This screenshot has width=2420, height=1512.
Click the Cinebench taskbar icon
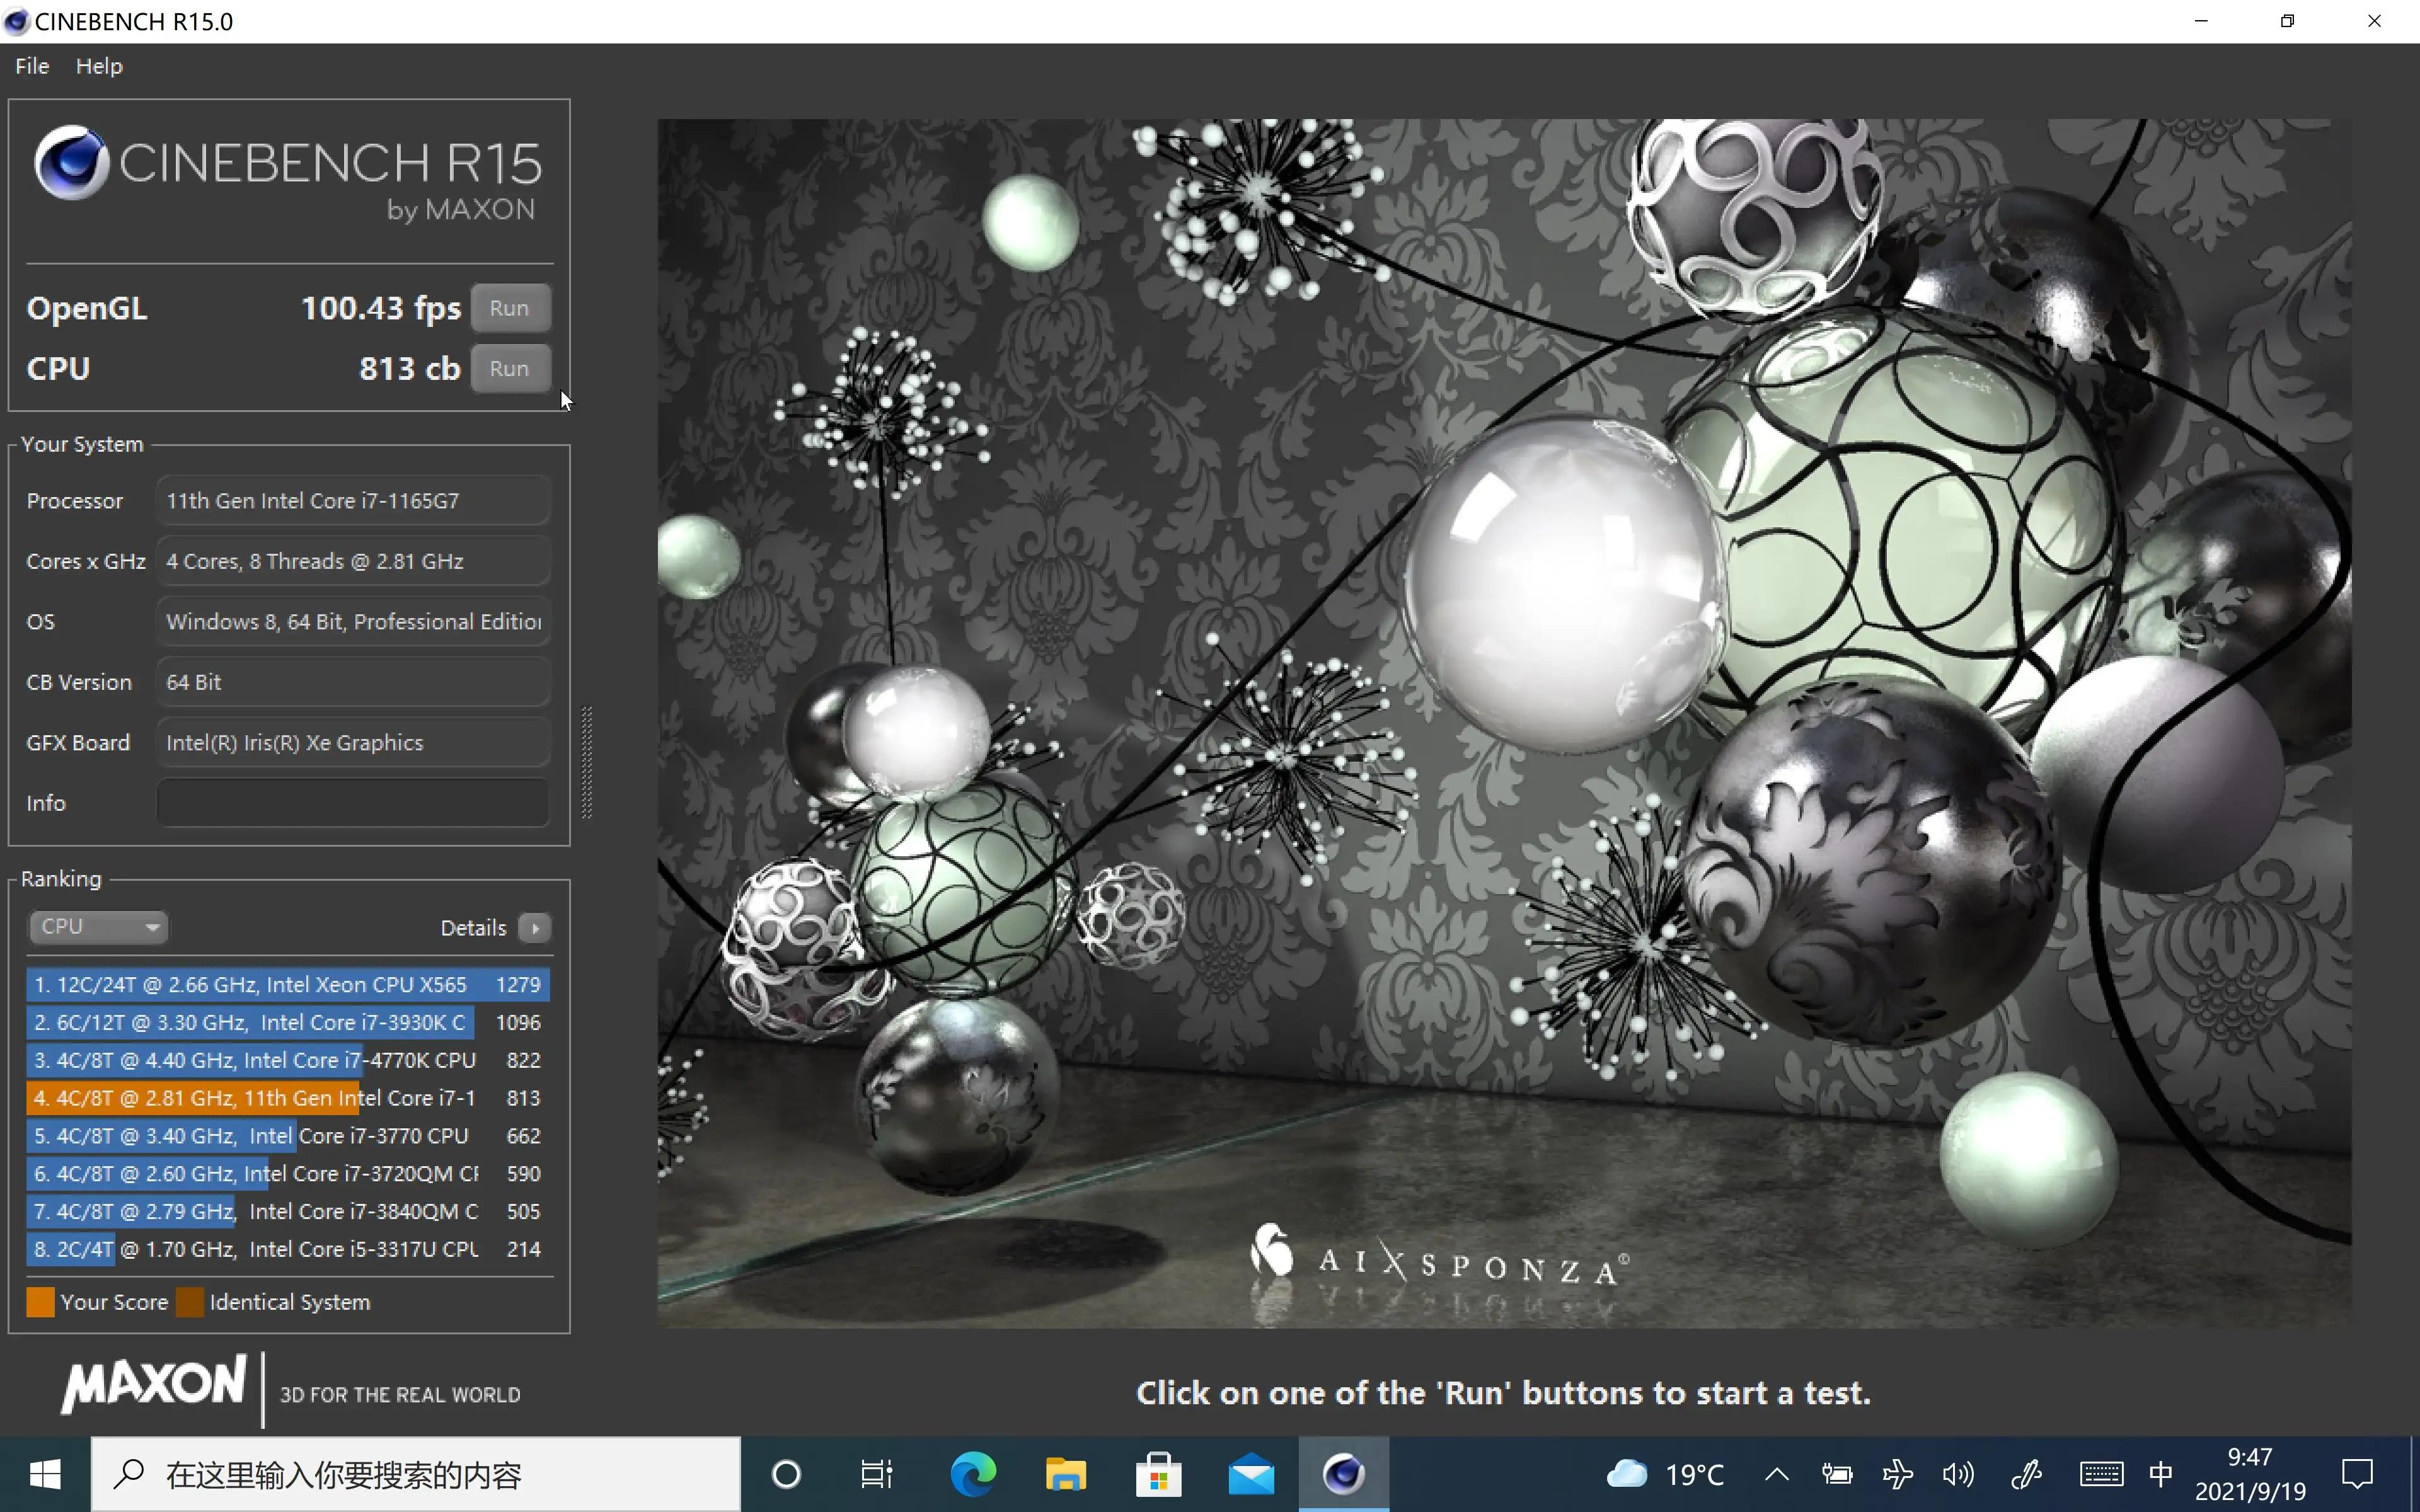coord(1343,1474)
